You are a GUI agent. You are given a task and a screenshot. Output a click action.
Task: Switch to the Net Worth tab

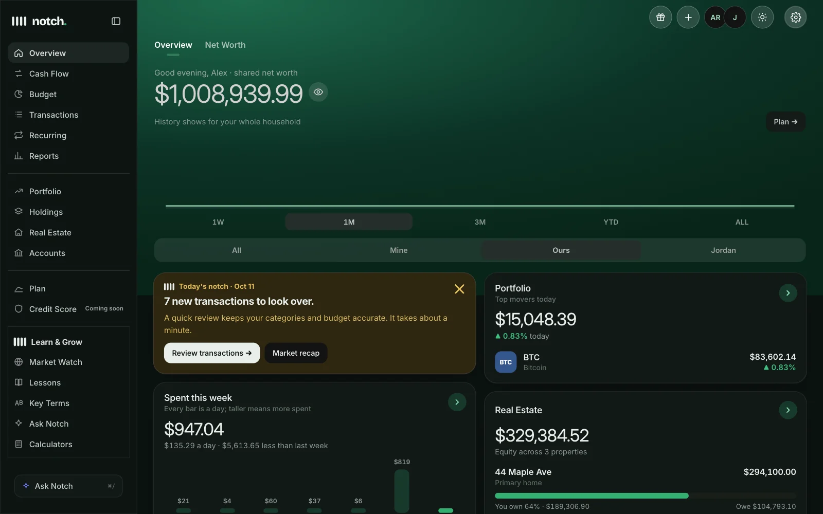[225, 45]
